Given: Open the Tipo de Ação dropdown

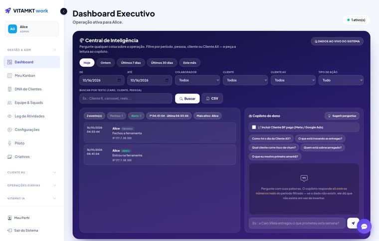Looking at the screenshot, I should [x=341, y=80].
